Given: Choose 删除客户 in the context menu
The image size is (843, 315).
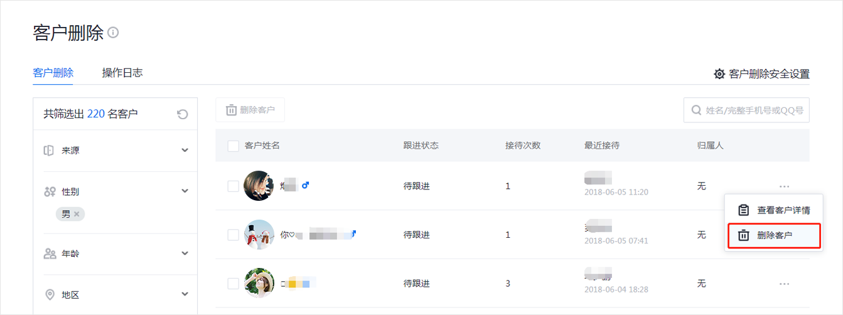Looking at the screenshot, I should (x=773, y=235).
